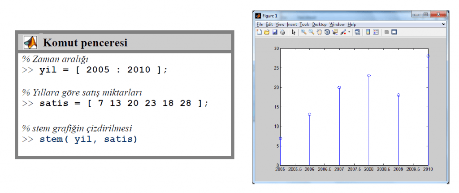The width and height of the screenshot is (459, 193).
Task: Click the x-axis label 2007.5
Action: pyautogui.click(x=354, y=169)
